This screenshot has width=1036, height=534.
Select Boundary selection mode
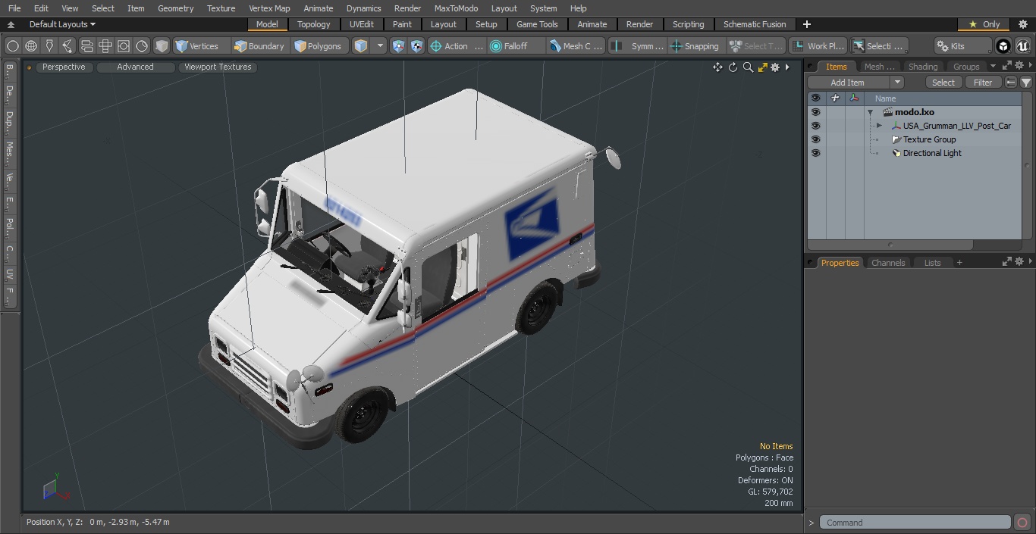click(259, 46)
